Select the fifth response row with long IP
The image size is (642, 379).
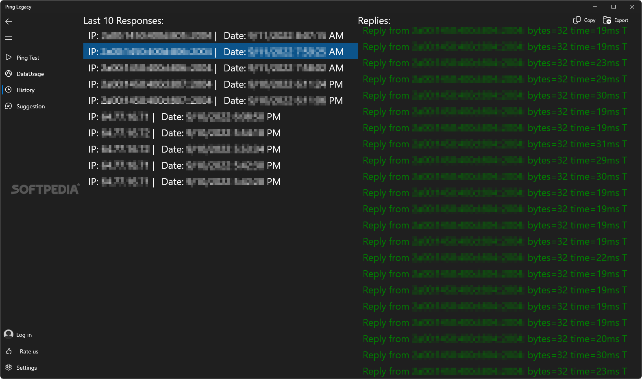[220, 101]
